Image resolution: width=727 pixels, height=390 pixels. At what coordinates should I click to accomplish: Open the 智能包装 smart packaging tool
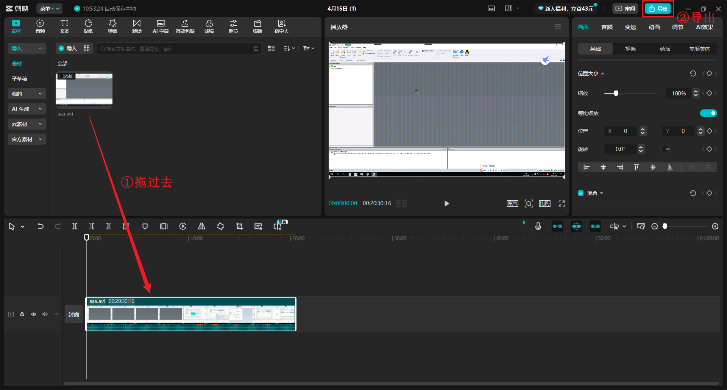pos(185,27)
